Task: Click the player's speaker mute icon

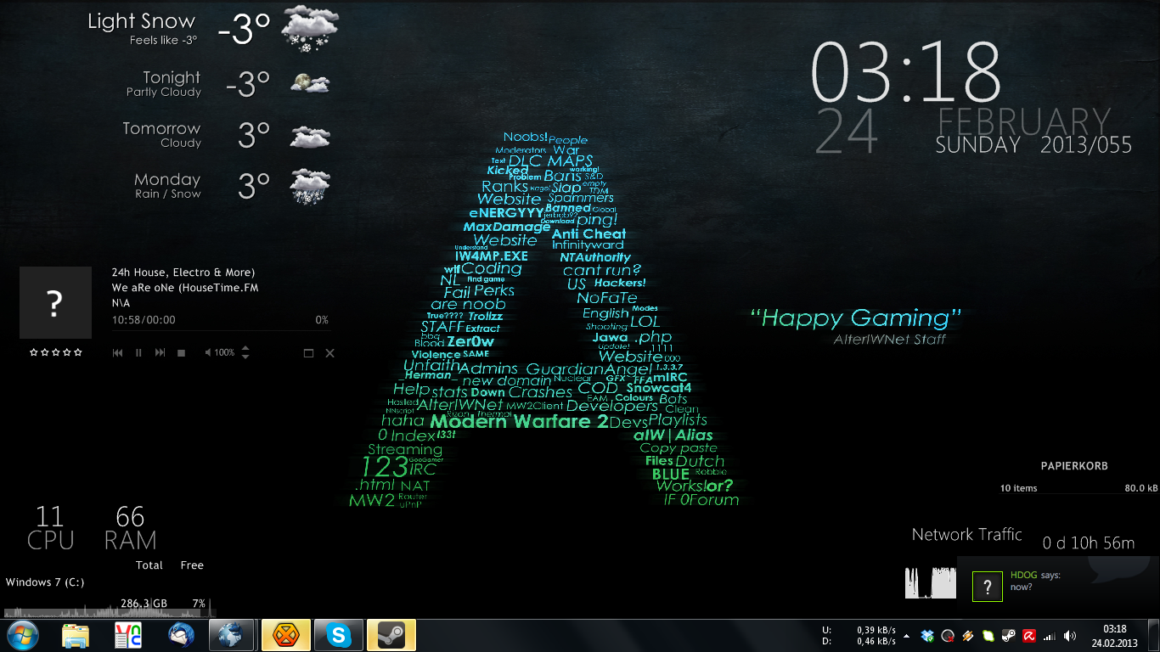Action: (208, 352)
